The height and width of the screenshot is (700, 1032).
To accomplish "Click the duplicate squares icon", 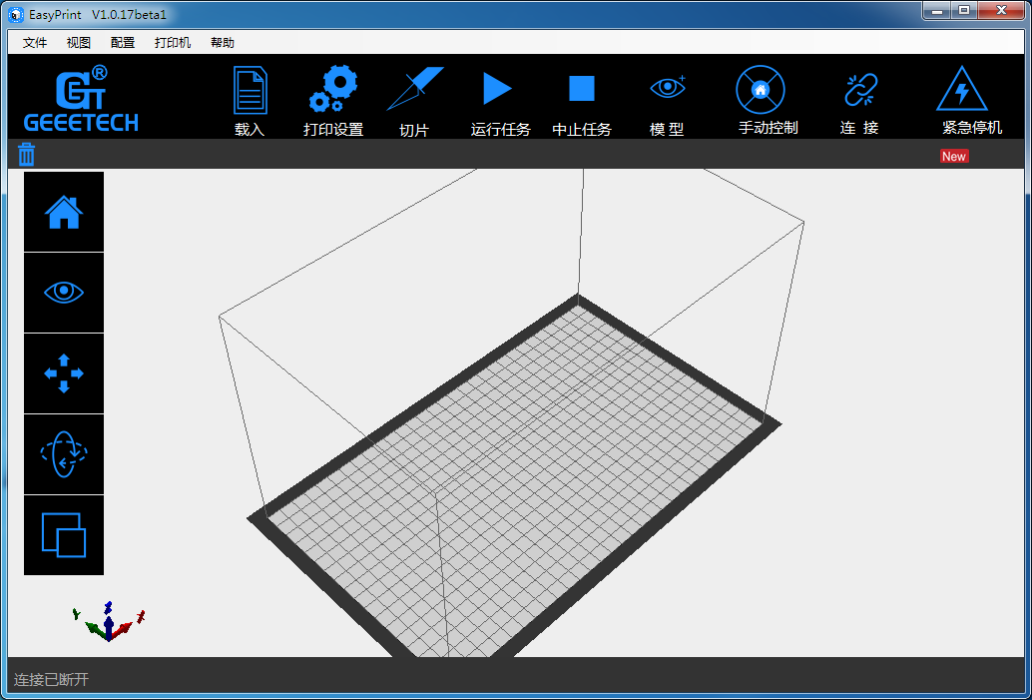I will [x=64, y=535].
